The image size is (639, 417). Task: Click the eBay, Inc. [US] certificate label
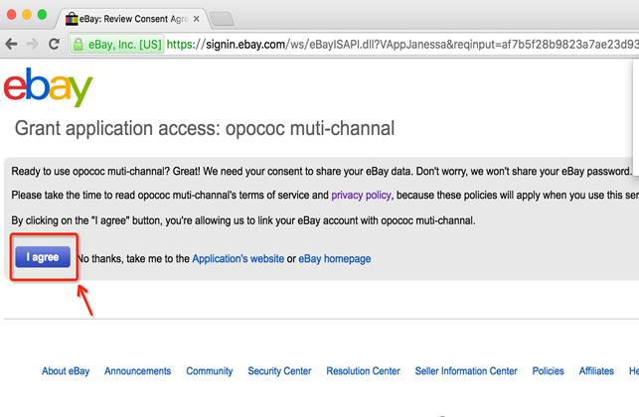(x=124, y=45)
